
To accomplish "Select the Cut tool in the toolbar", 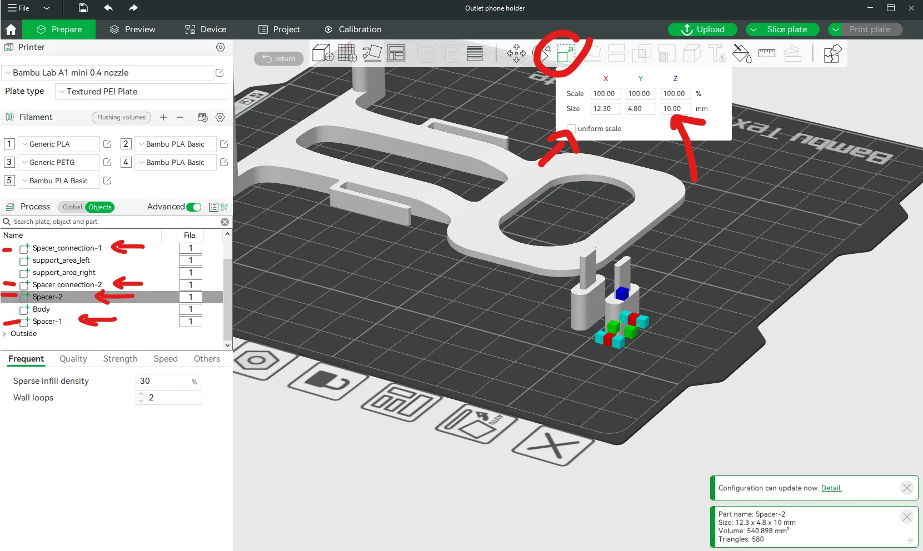I will [616, 53].
